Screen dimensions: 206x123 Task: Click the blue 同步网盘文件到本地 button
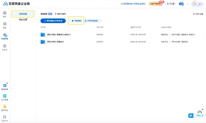(53, 21)
